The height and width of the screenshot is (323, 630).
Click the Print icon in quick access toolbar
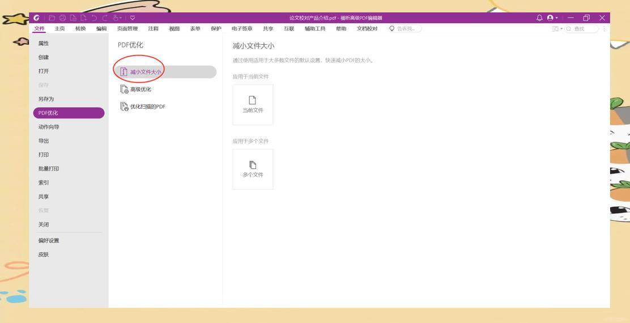62,18
